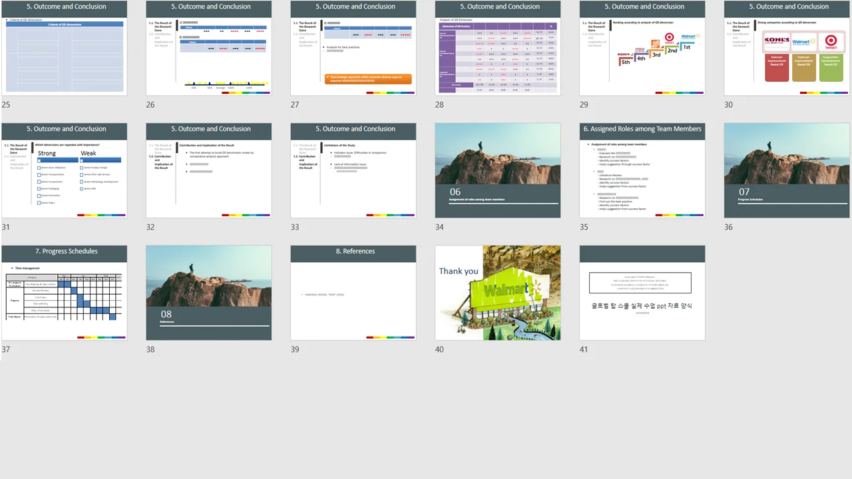Click slide number label 25
Image resolution: width=852 pixels, height=479 pixels.
point(6,104)
